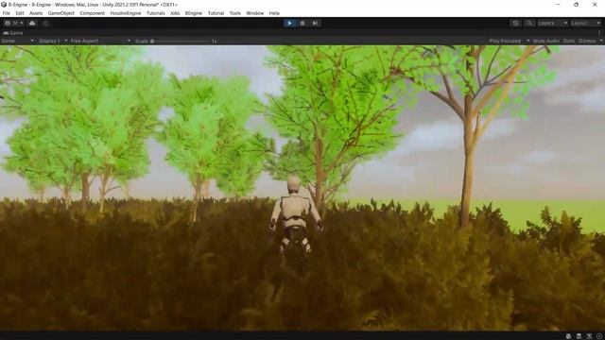Toggle Play mode with the play button
Screen dimensions: 605x340
click(x=290, y=23)
